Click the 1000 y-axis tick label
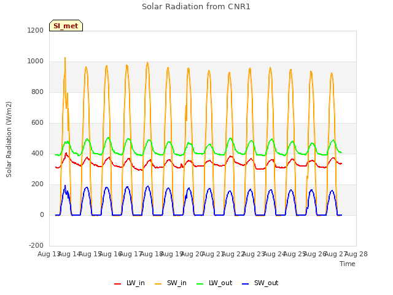393x295 pixels. point(36,61)
